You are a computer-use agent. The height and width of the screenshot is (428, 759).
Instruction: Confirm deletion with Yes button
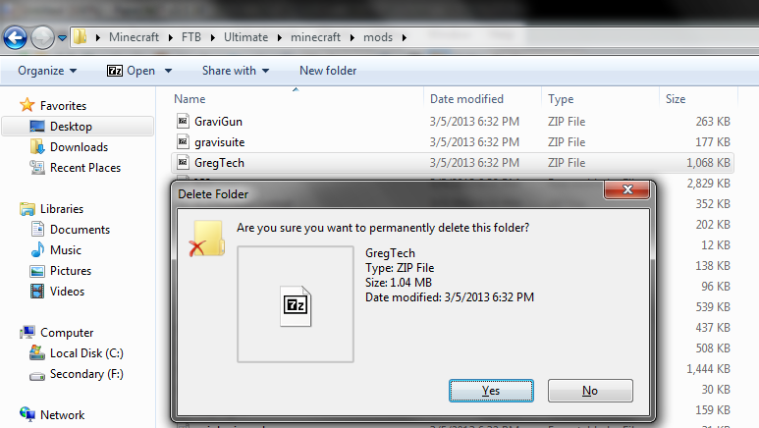(x=491, y=391)
